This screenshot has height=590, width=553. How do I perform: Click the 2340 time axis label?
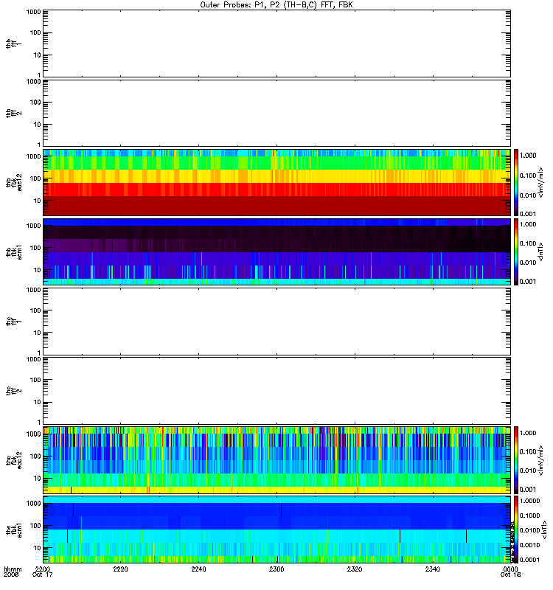click(x=433, y=569)
